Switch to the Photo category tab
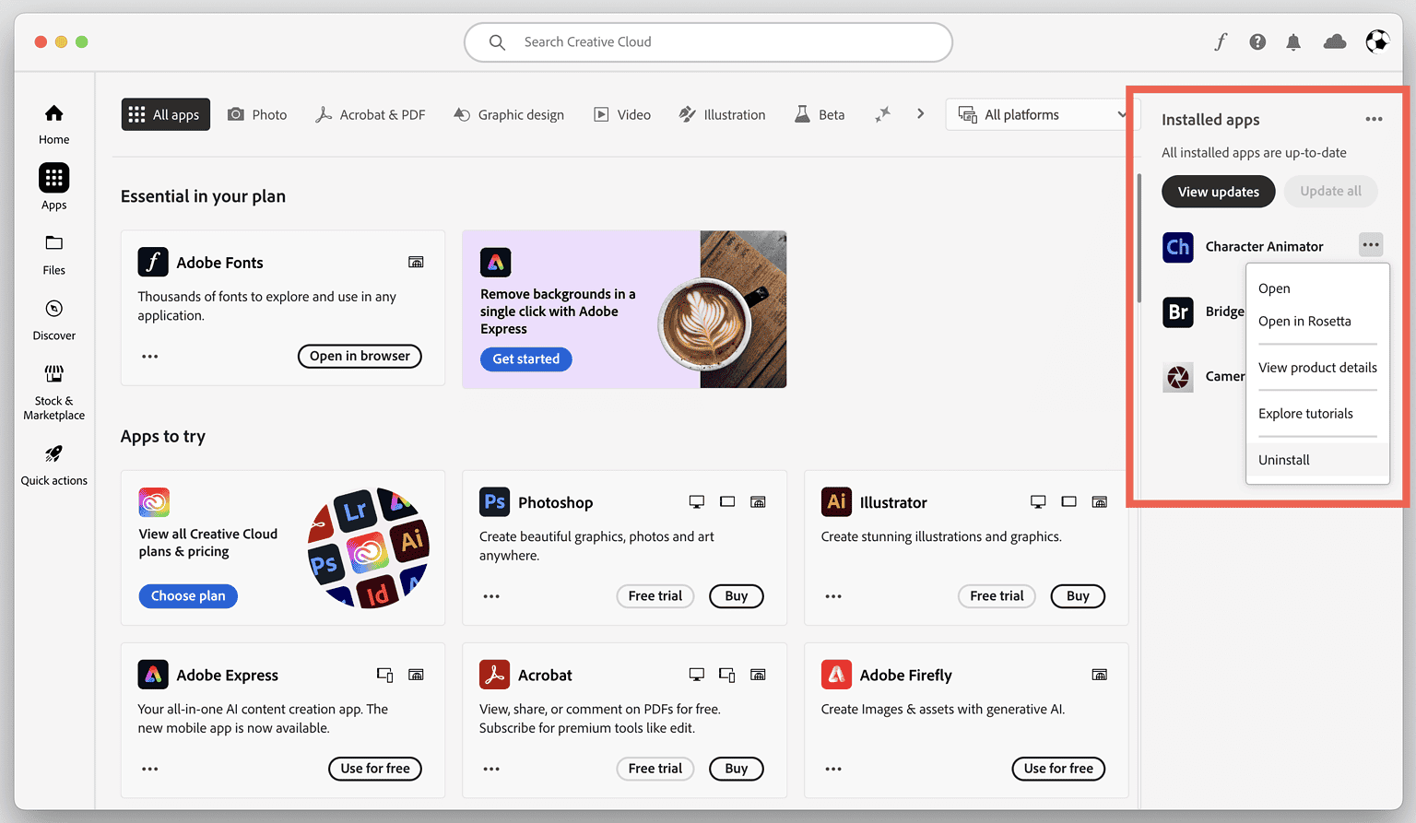Viewport: 1416px width, 823px height. click(257, 114)
